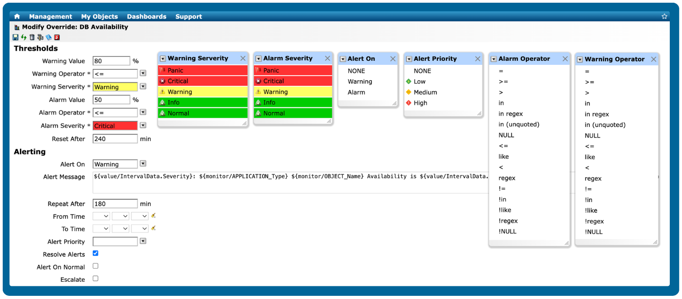Select High in the Alert Priority popup
Image resolution: width=682 pixels, height=299 pixels.
click(x=420, y=103)
